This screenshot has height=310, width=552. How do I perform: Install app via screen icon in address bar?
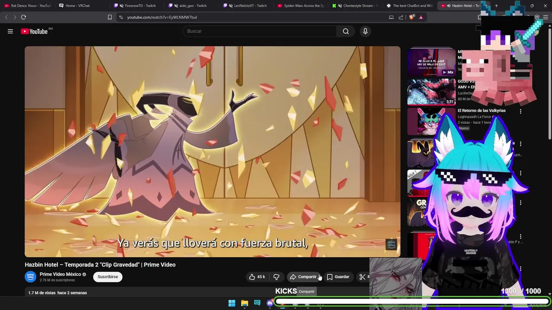pyautogui.click(x=391, y=17)
